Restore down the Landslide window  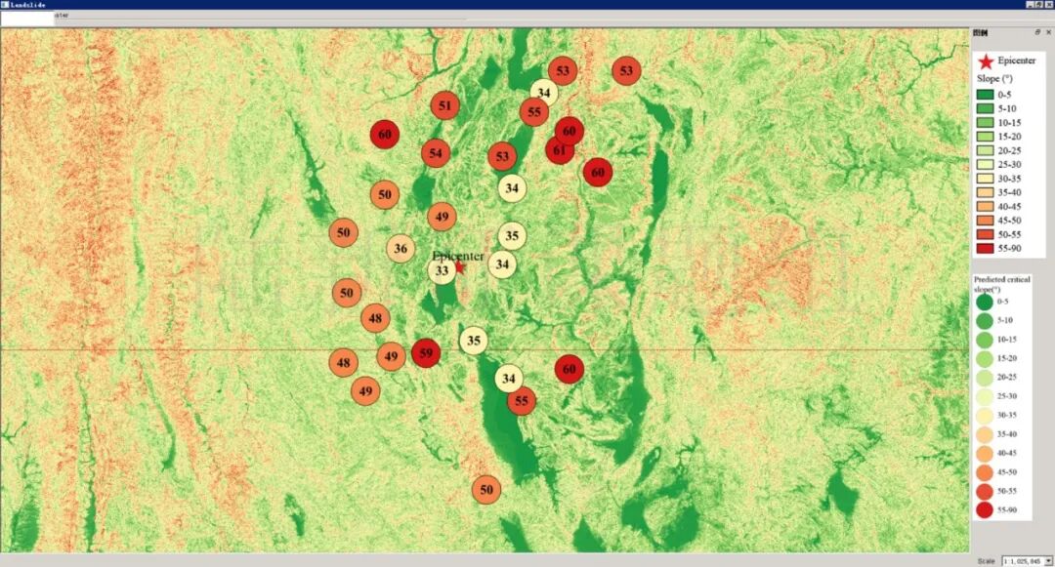(1039, 5)
